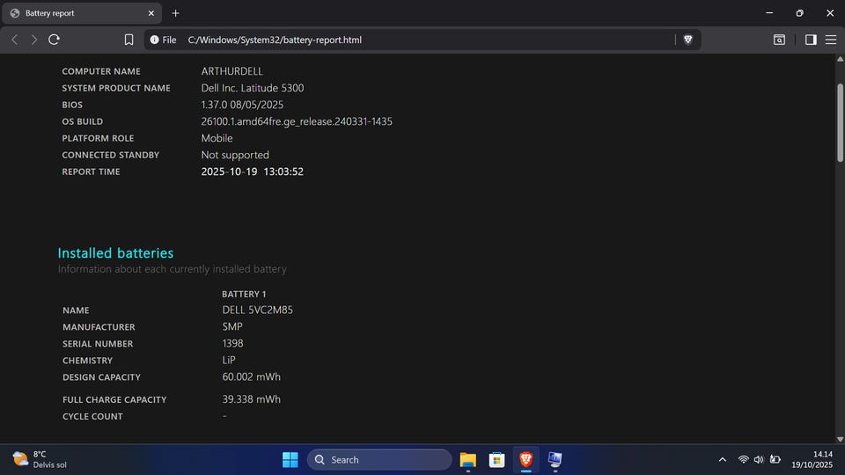Click Information about each installed battery subtitle
The height and width of the screenshot is (475, 845).
tap(172, 269)
